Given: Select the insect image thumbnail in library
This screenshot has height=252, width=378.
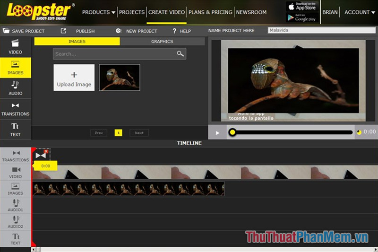Looking at the screenshot, I should (120, 78).
